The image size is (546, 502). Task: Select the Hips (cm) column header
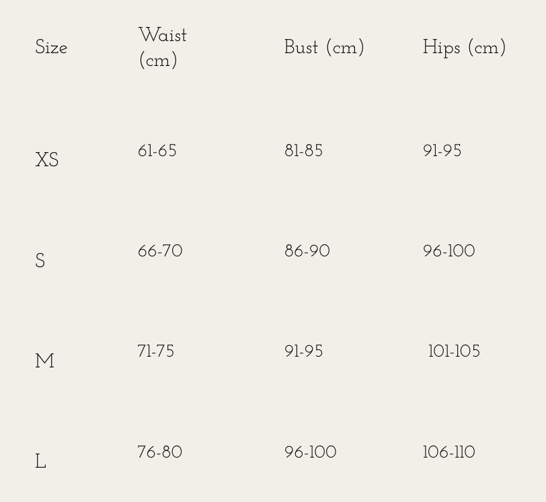coord(464,48)
